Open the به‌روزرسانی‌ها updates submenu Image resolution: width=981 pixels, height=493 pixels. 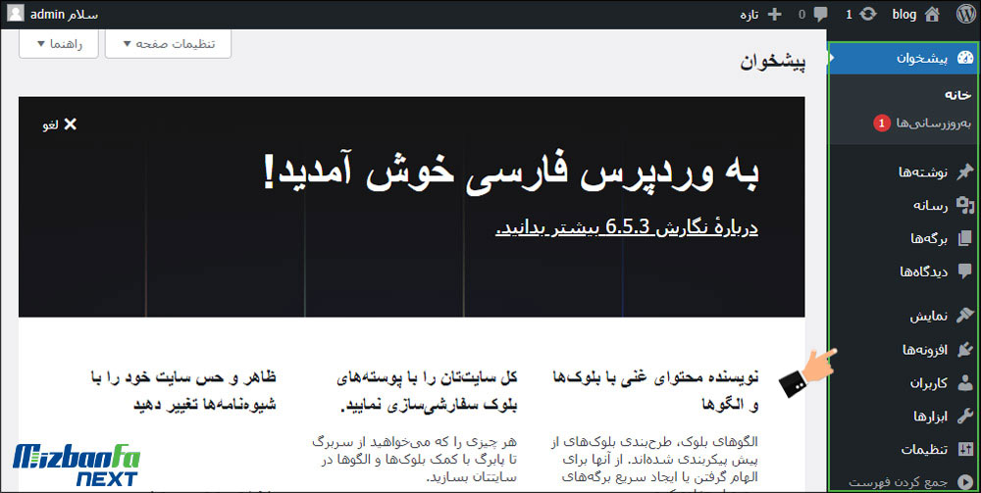point(933,123)
